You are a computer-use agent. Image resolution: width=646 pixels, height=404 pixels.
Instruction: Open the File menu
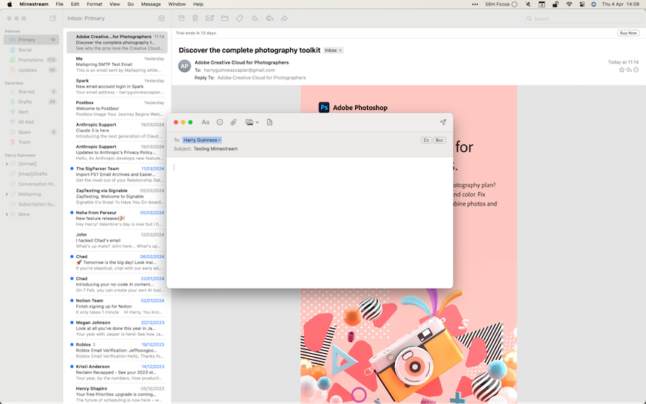click(x=60, y=4)
